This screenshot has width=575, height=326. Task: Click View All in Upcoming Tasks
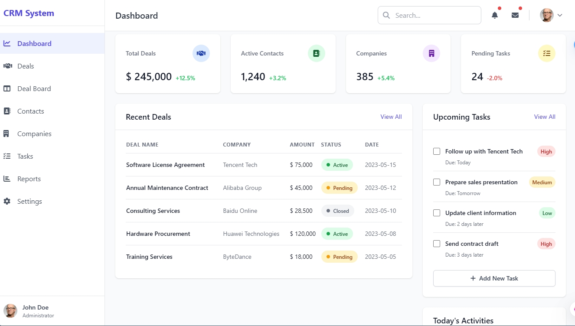pos(544,117)
